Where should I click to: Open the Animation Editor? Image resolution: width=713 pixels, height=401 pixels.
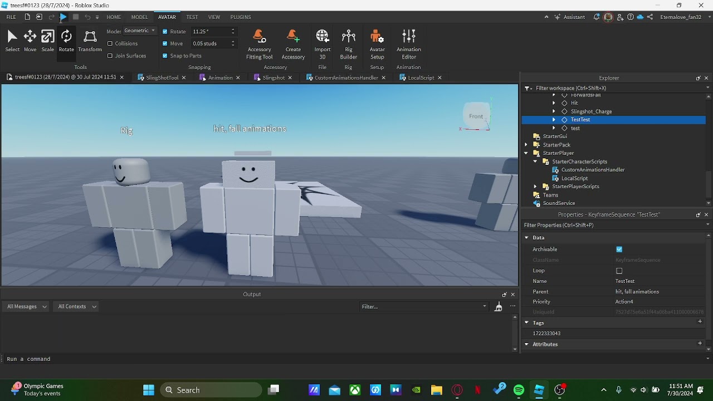click(409, 42)
